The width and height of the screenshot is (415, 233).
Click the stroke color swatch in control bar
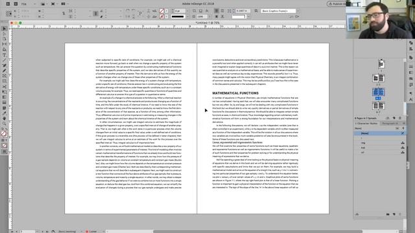click(x=161, y=16)
